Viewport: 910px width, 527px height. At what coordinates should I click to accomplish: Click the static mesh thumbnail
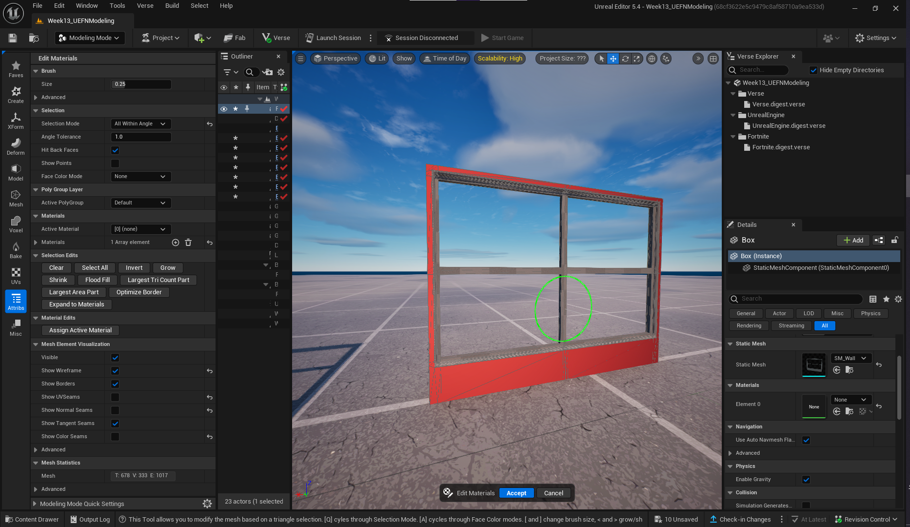[x=814, y=365]
